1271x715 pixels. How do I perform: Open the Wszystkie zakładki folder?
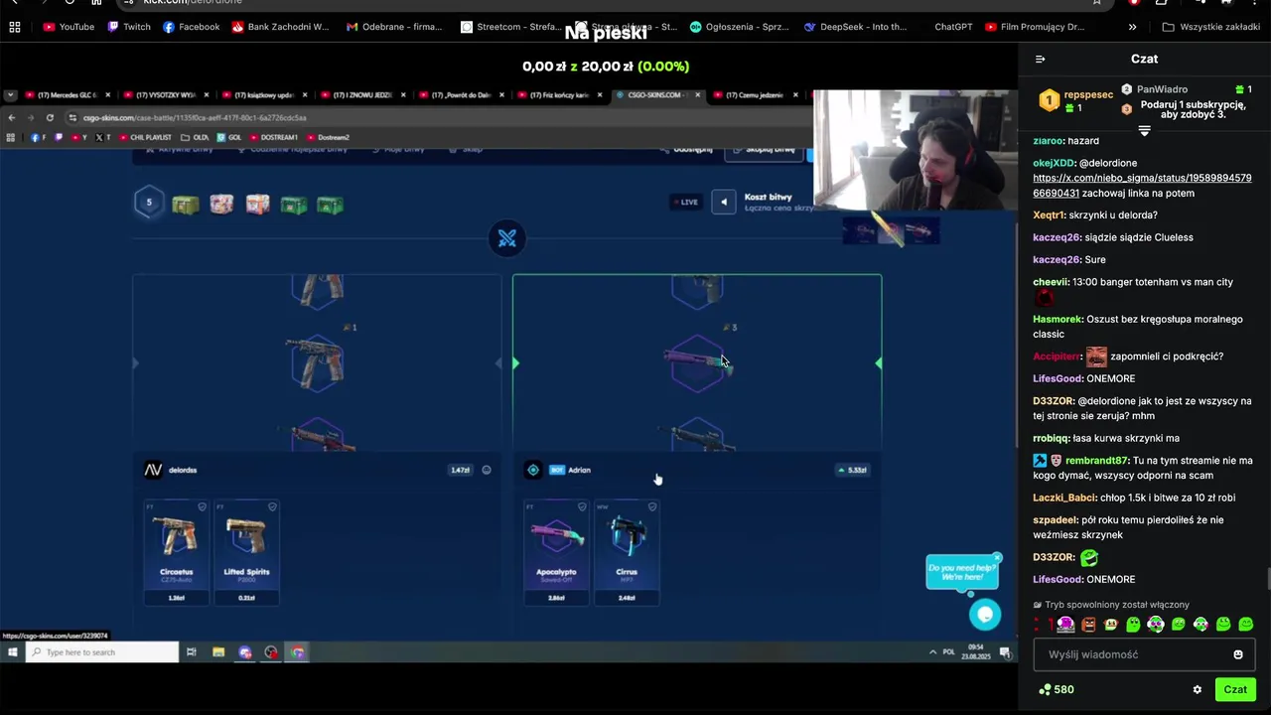(1210, 27)
